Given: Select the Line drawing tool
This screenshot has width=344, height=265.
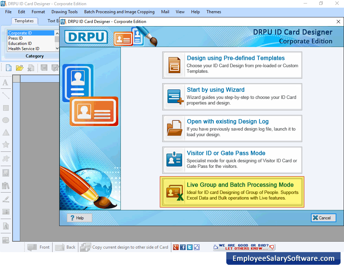Looking at the screenshot, I should tap(6, 95).
